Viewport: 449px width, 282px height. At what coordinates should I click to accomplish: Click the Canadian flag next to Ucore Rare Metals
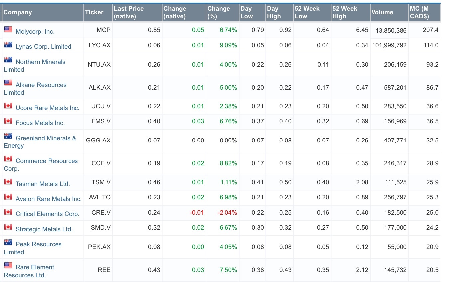pyautogui.click(x=8, y=106)
